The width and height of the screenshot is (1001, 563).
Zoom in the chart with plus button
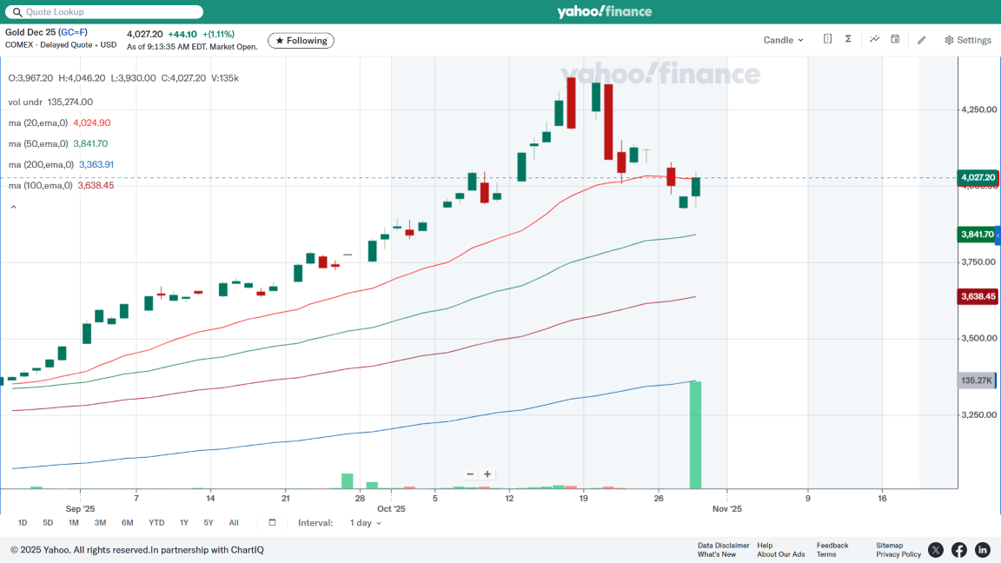(x=487, y=474)
